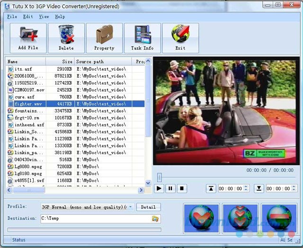Click file list scroll down arrow
Viewport: 303px width, 248px height.
[148, 183]
